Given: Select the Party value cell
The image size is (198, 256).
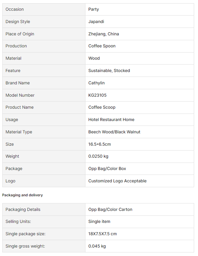Looking at the screenshot, I should tap(93, 9).
